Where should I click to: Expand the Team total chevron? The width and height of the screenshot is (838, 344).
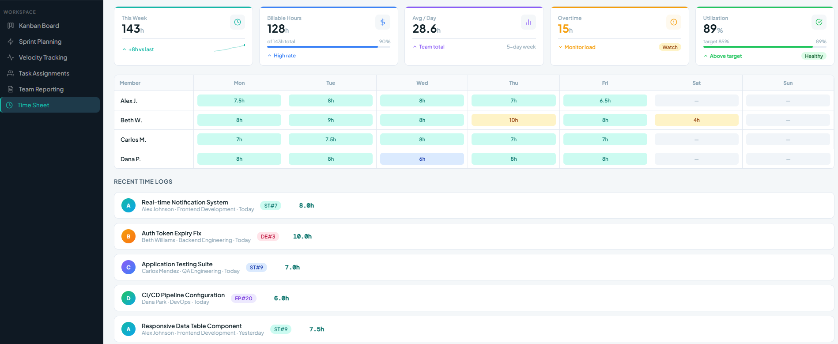click(x=415, y=47)
